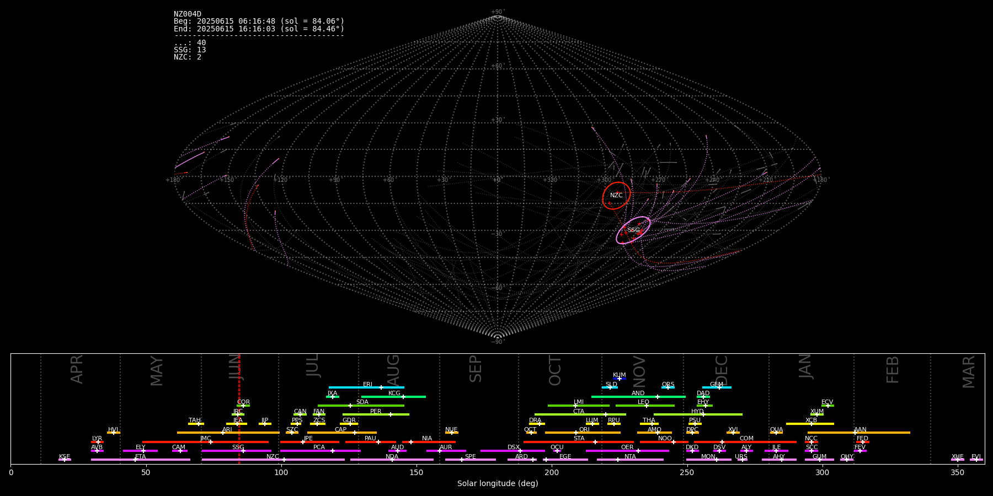The height and width of the screenshot is (496, 993).
Task: Click the yellow XCB activity bar
Action: (x=810, y=424)
